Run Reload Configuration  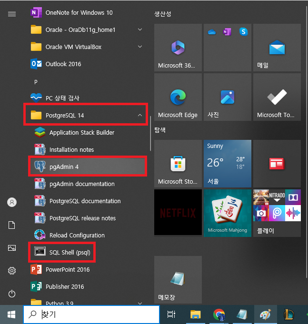point(87,236)
